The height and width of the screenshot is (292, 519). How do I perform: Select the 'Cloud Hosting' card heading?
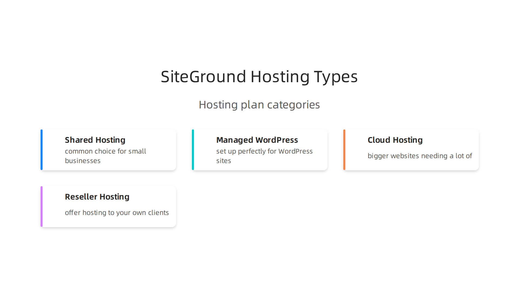coord(395,140)
